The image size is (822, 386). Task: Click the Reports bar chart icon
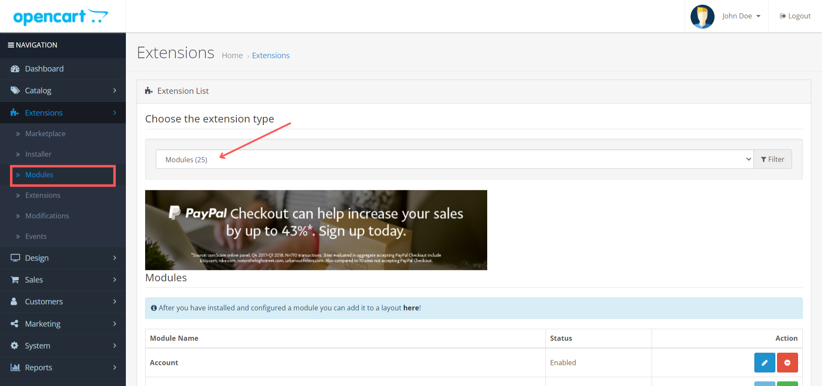tap(15, 367)
